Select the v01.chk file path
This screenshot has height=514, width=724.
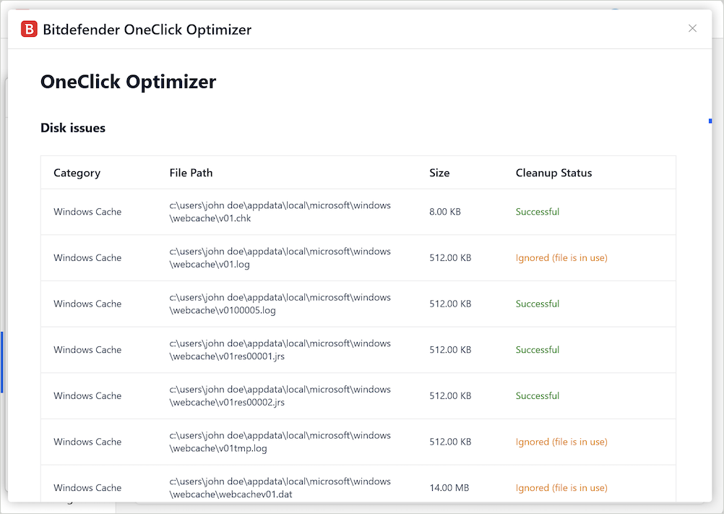[280, 212]
